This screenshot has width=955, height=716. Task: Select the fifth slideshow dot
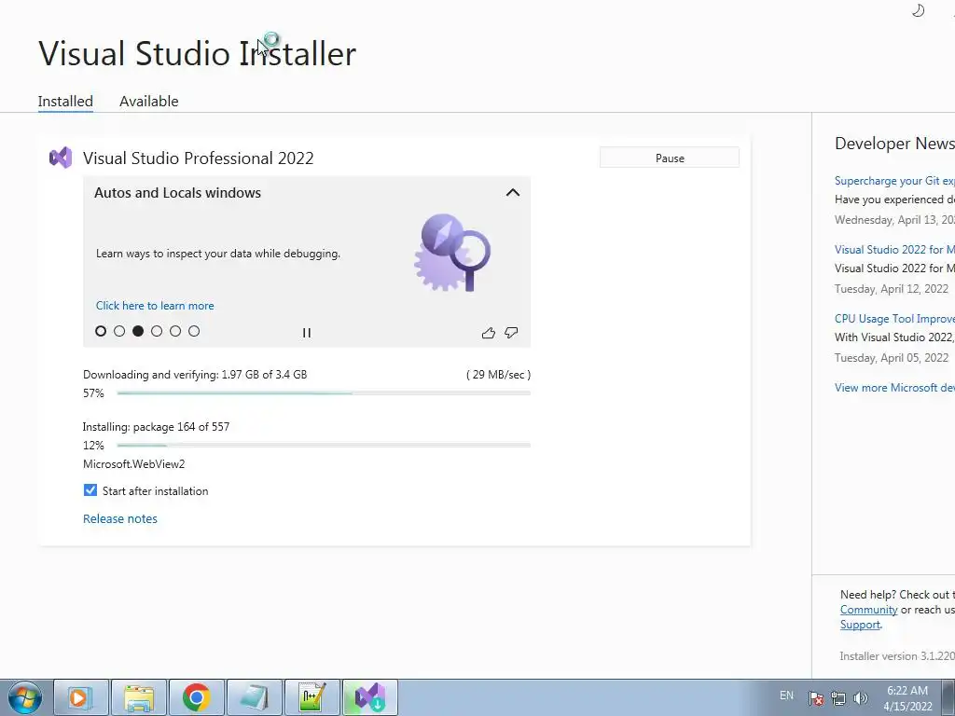click(175, 331)
